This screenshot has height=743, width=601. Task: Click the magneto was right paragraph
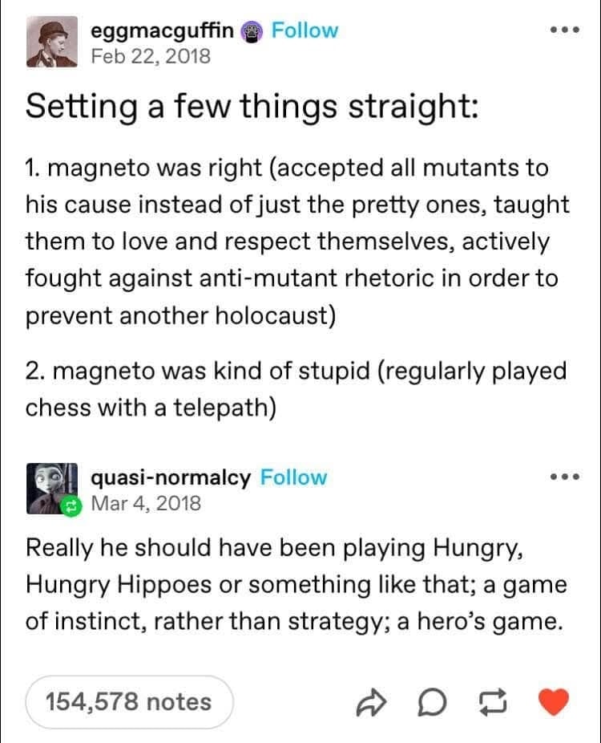pyautogui.click(x=297, y=242)
